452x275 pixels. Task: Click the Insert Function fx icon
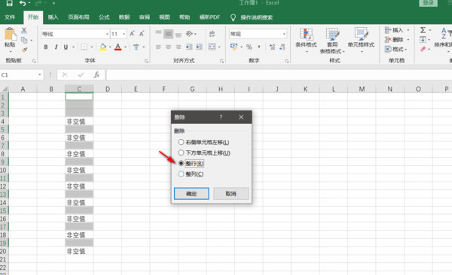click(96, 75)
